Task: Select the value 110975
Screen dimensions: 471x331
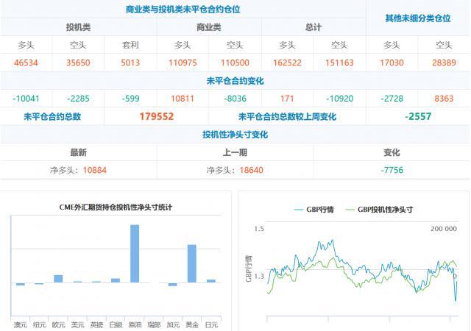Action: point(183,63)
